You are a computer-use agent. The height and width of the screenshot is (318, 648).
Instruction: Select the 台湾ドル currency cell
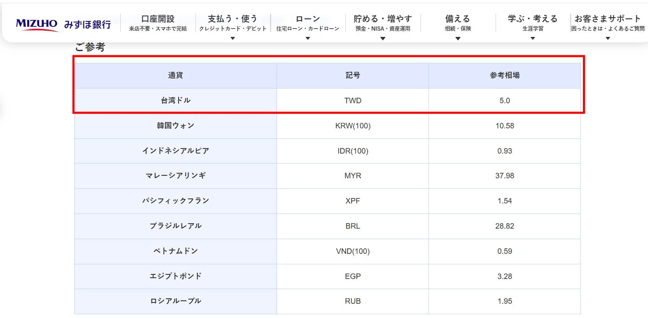[x=175, y=101]
